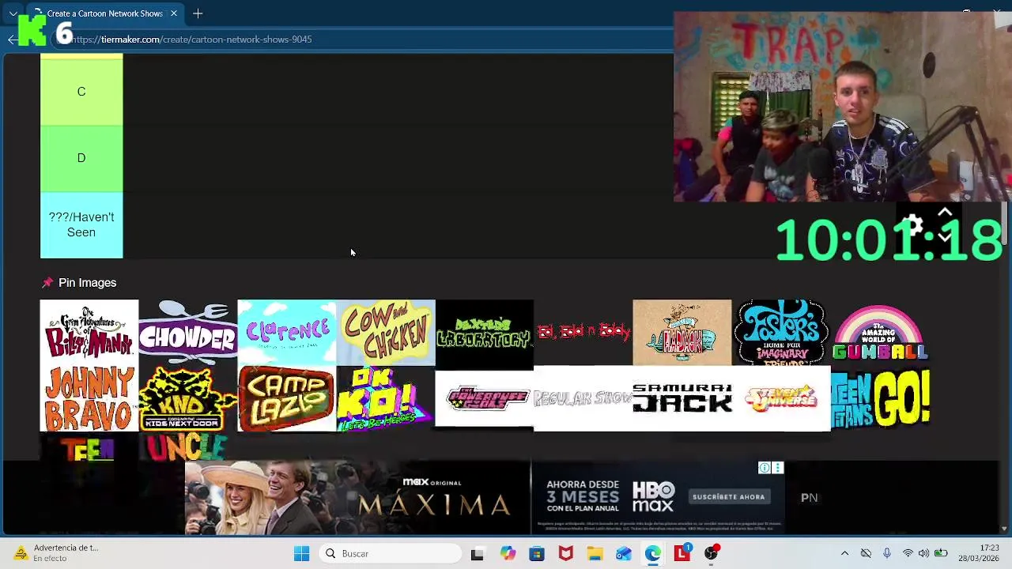Pick the Clarence show logo

(x=287, y=333)
